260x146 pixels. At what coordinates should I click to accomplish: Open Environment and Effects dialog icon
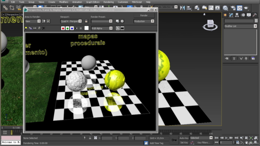click(122, 21)
